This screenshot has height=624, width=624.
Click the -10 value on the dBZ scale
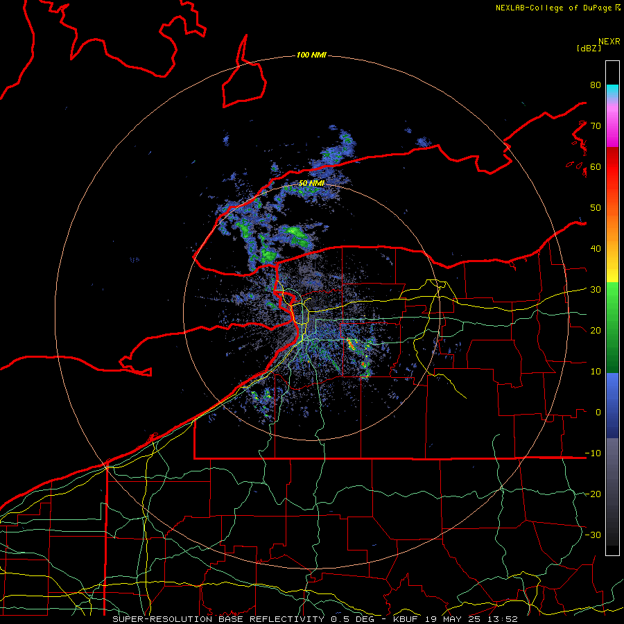coord(593,453)
